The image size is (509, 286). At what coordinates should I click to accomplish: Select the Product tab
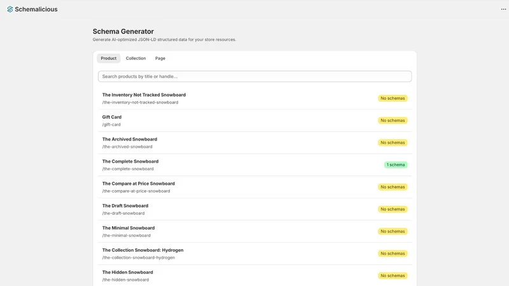tap(108, 58)
